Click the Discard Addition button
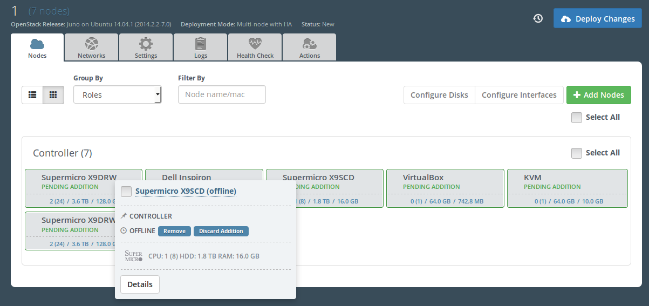Image resolution: width=649 pixels, height=306 pixels. 221,231
